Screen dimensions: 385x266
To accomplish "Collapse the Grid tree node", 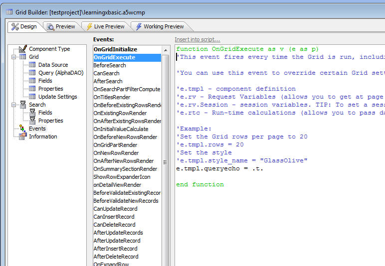I will 14,57.
